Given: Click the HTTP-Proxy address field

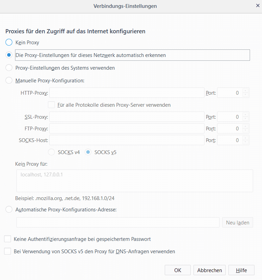Looking at the screenshot, I should tap(127, 93).
